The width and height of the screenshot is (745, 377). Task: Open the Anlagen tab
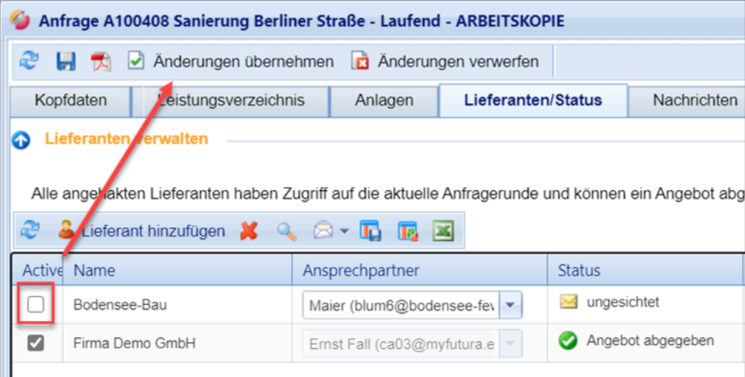pos(384,101)
